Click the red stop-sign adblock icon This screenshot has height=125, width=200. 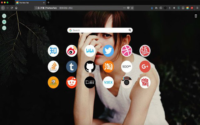click(192, 8)
